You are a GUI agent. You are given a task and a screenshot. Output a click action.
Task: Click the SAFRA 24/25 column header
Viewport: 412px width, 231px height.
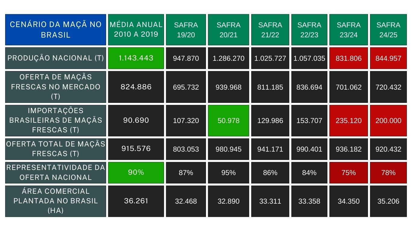(388, 29)
